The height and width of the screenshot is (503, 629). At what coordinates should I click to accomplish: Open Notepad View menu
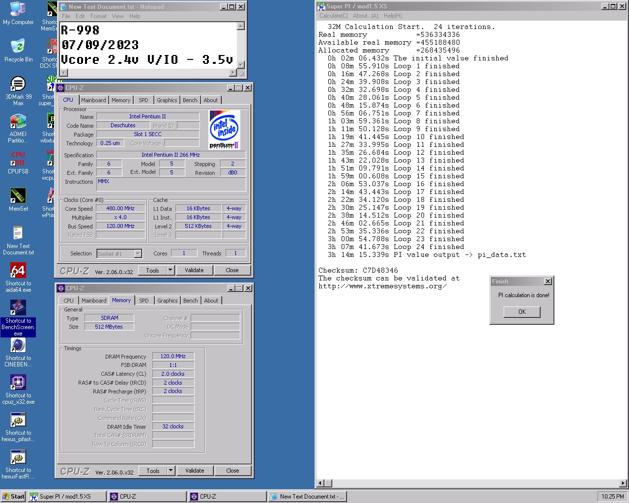click(x=118, y=16)
